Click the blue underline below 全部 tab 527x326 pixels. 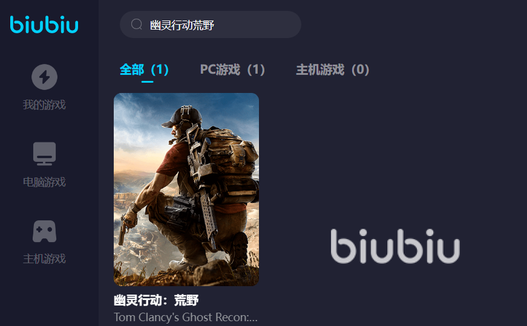pos(147,81)
